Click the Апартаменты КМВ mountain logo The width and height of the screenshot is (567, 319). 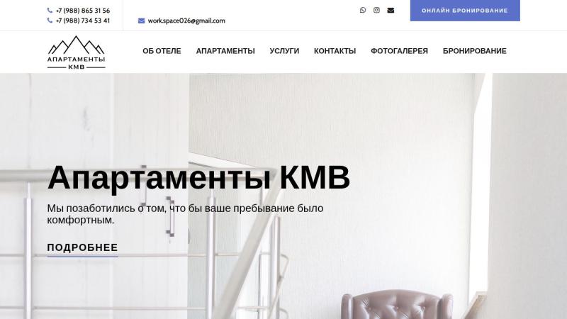[77, 52]
